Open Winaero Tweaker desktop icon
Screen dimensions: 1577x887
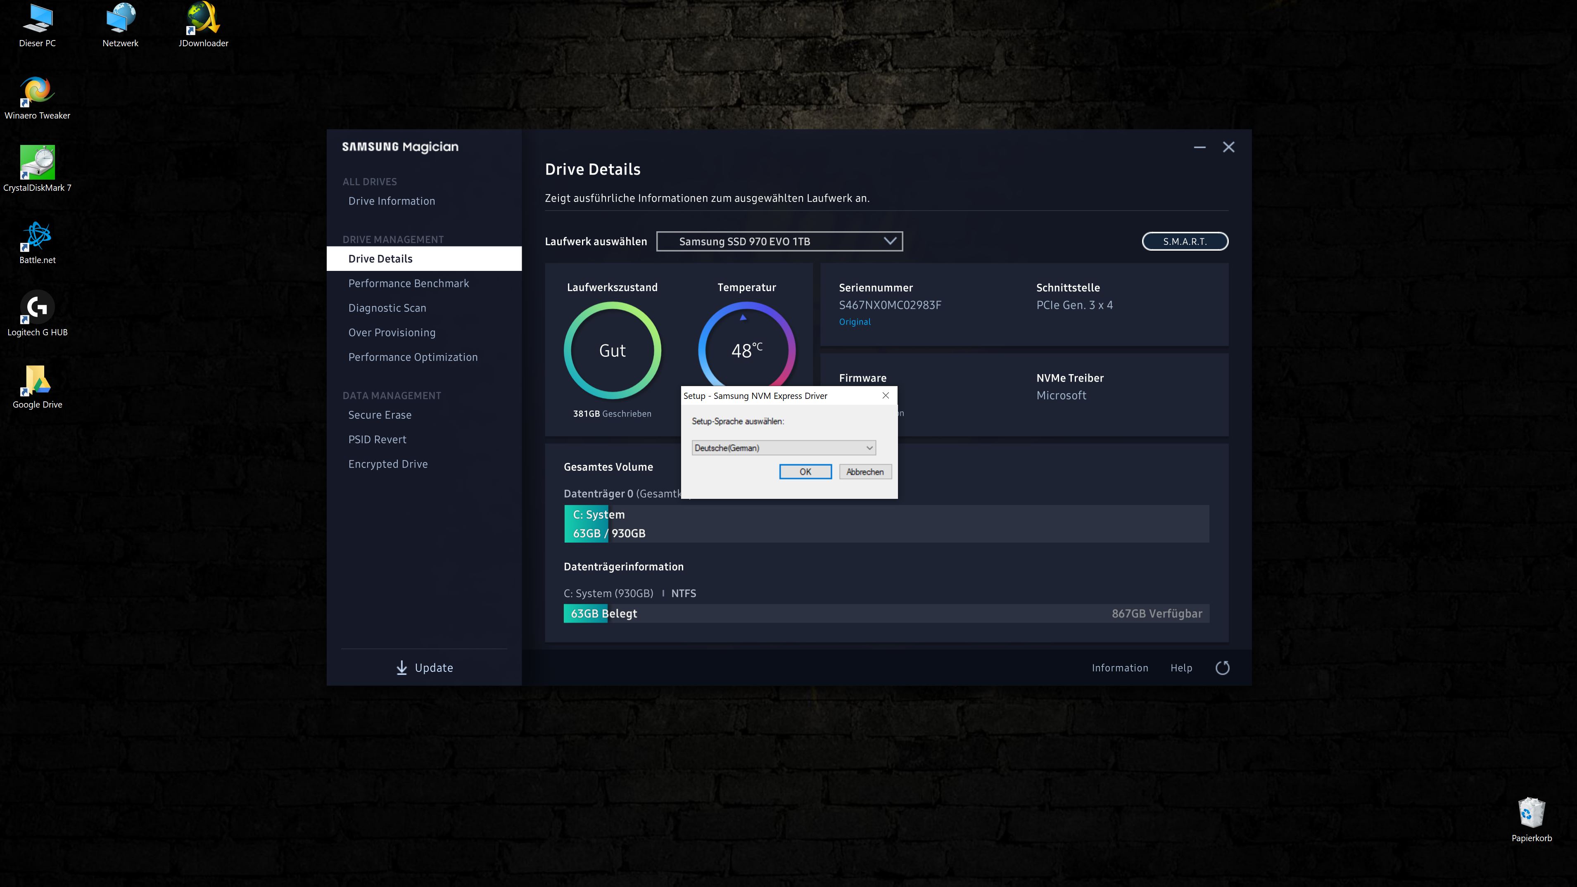click(37, 90)
